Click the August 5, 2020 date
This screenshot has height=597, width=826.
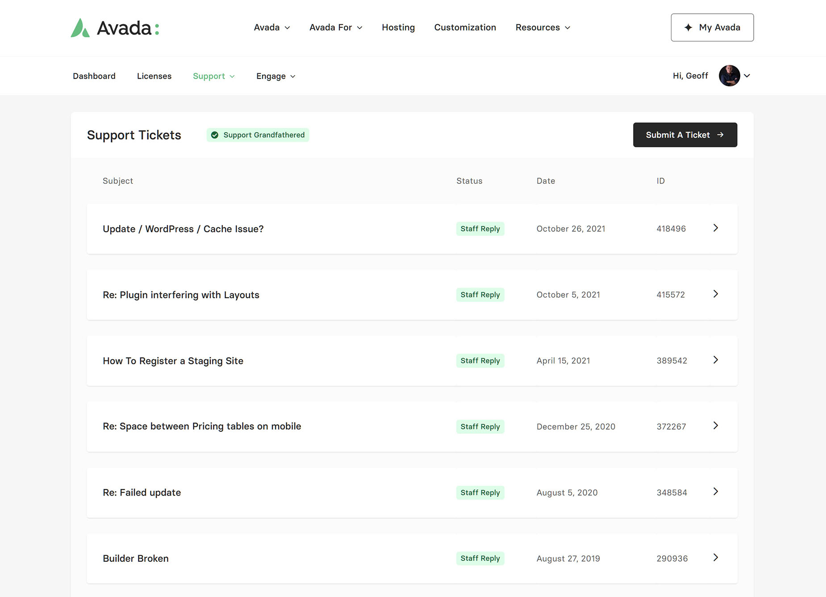point(567,493)
